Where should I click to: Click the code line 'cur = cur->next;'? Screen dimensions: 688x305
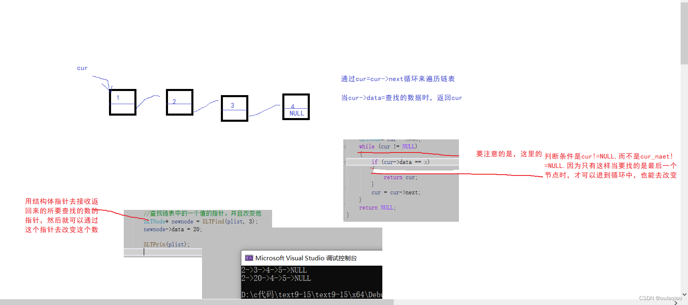point(396,192)
